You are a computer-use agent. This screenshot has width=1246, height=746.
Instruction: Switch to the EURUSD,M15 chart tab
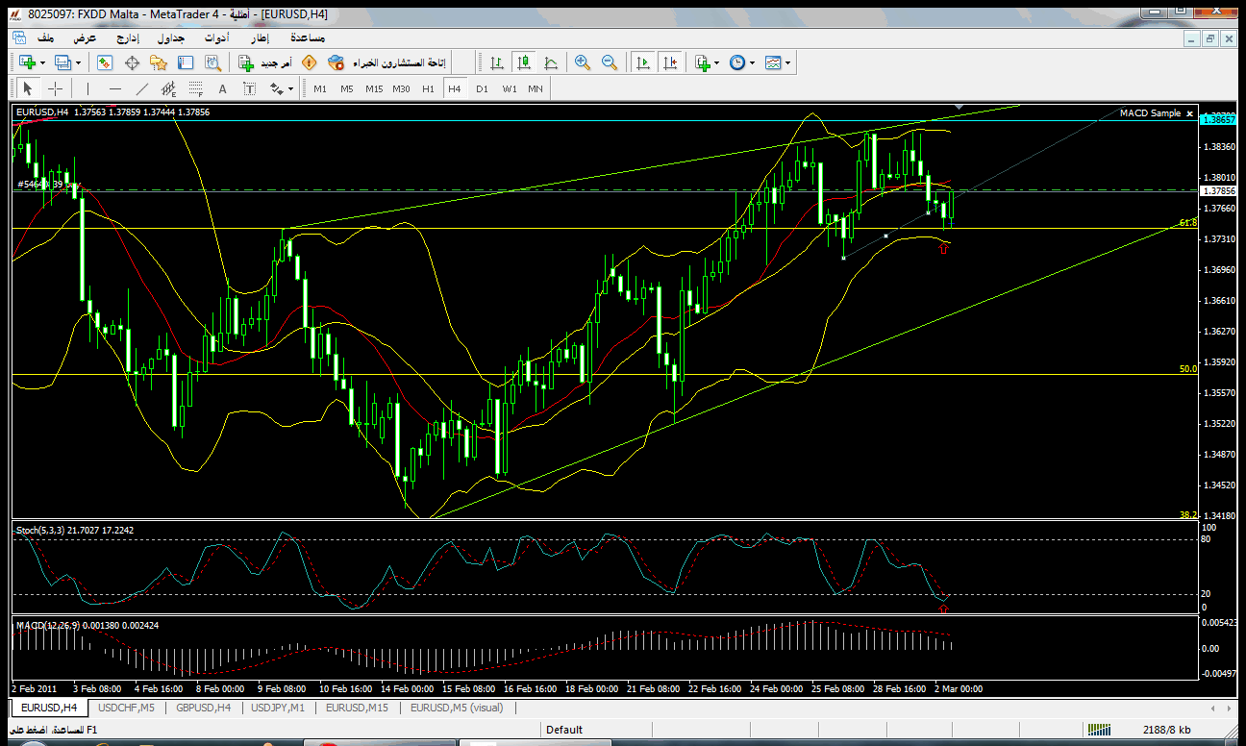(357, 708)
